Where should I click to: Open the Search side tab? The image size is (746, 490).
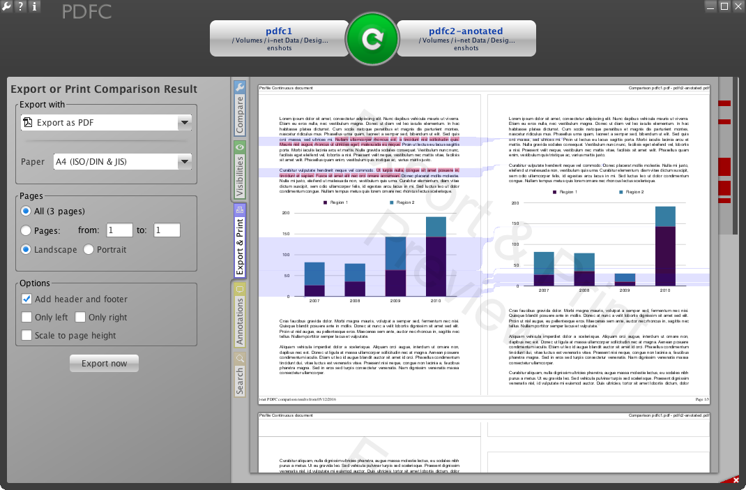tap(240, 375)
